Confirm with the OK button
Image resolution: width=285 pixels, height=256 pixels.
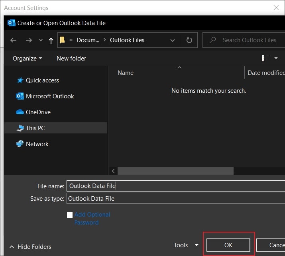pyautogui.click(x=228, y=245)
